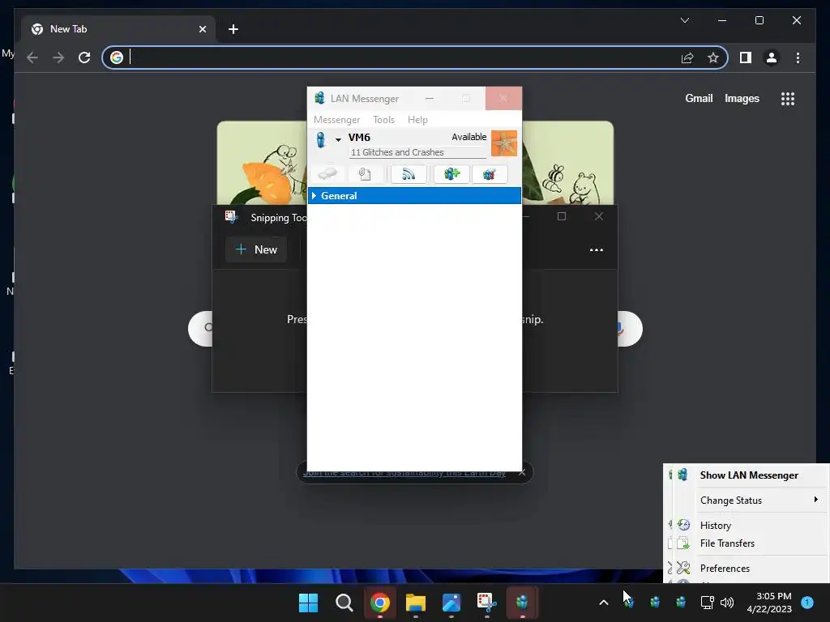Open Preferences from the tray context menu
Viewport: 830px width, 622px height.
tap(749, 568)
